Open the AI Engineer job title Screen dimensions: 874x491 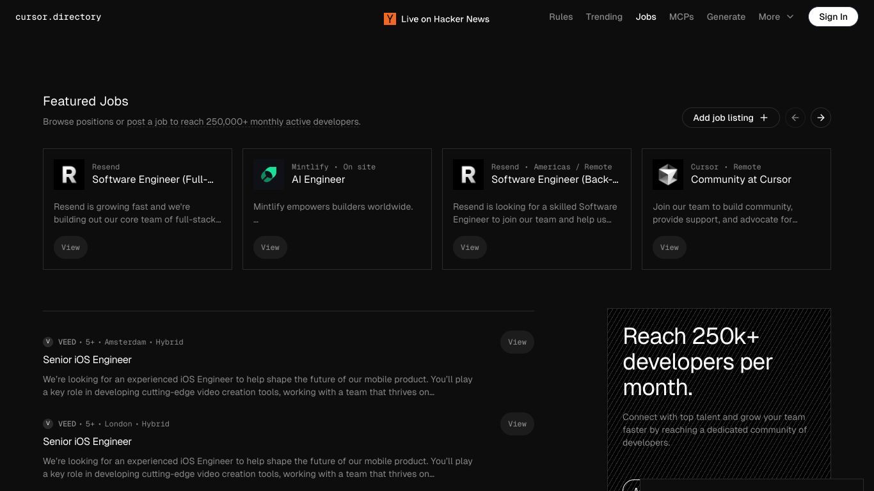pos(318,180)
